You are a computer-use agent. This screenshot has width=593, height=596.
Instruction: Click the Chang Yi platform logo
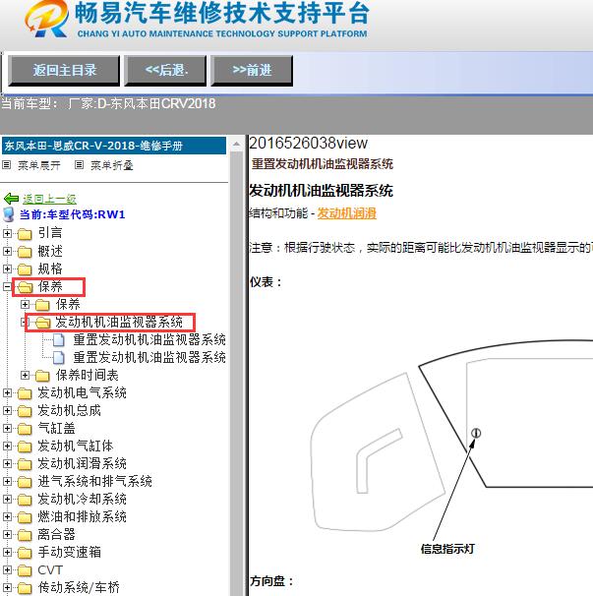coord(46,19)
